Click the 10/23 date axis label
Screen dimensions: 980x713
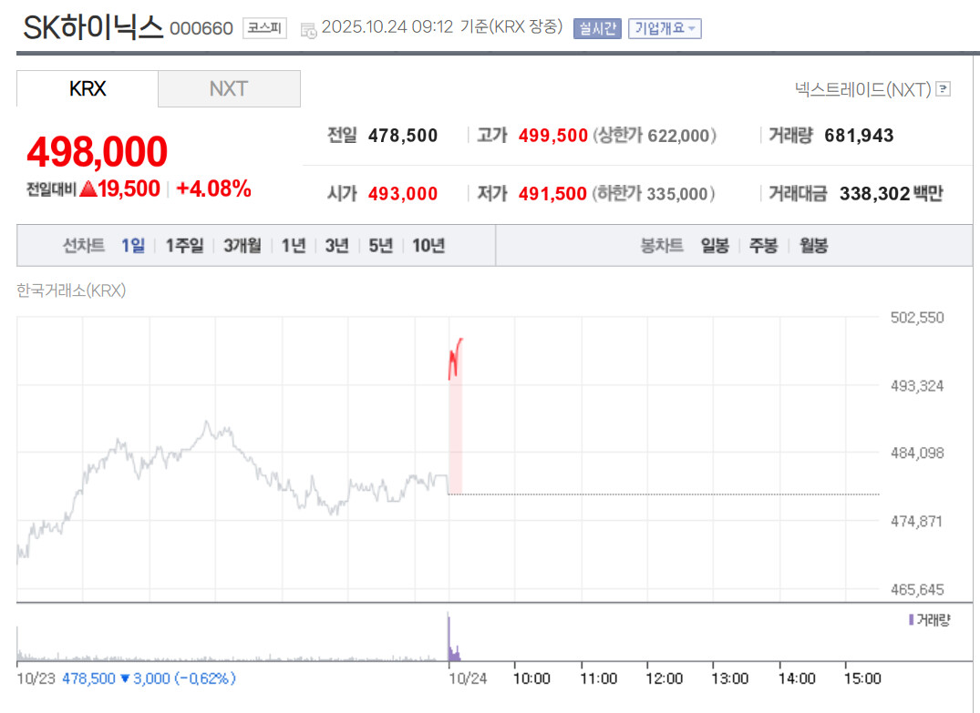point(36,678)
